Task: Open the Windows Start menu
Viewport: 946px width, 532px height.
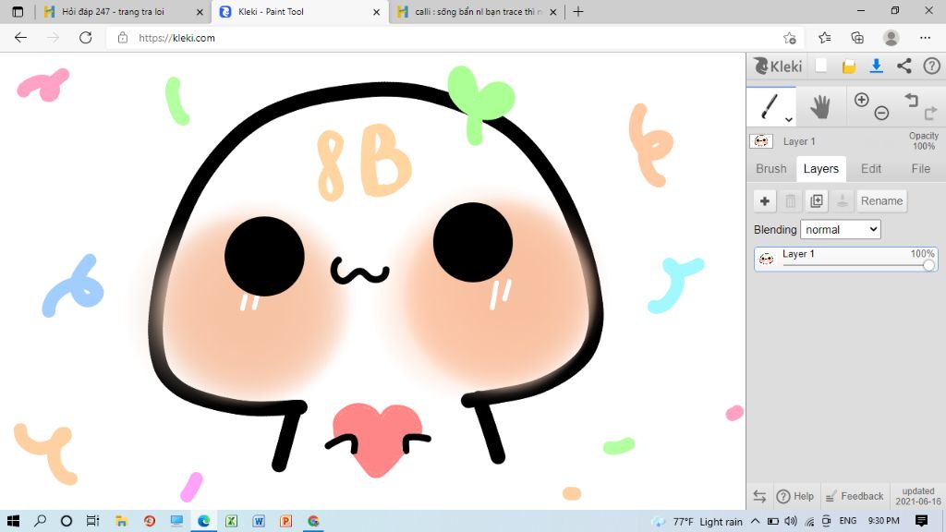Action: tap(13, 521)
